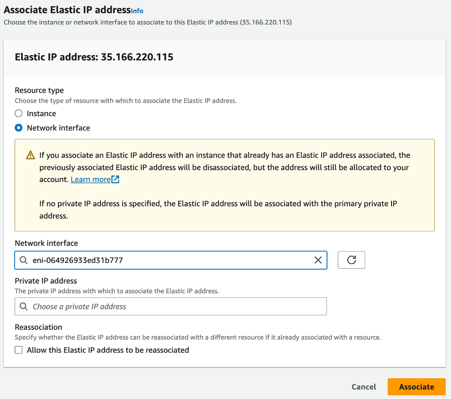
Task: Enable the Elastic IP reassociation checkbox
Action: [18, 350]
